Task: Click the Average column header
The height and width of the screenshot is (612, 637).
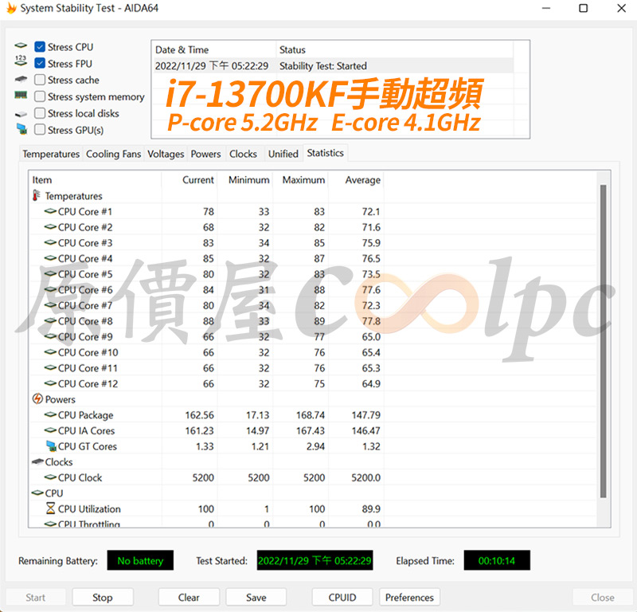Action: click(x=356, y=180)
